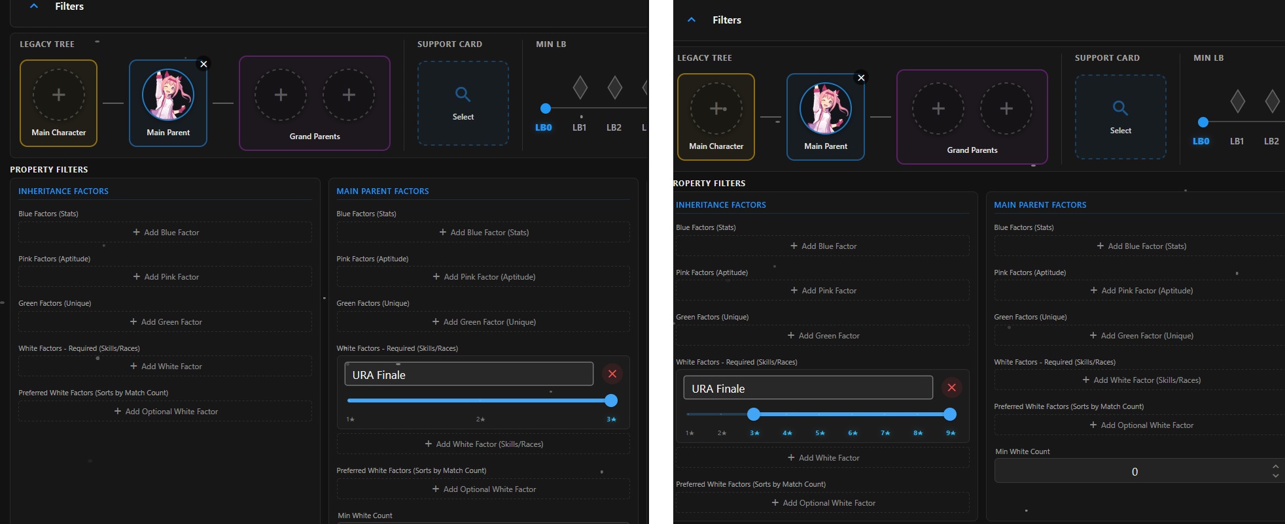This screenshot has width=1285, height=524.
Task: Click Add Optional White Factor under Main Parent Factors, right screenshot
Action: (1140, 425)
